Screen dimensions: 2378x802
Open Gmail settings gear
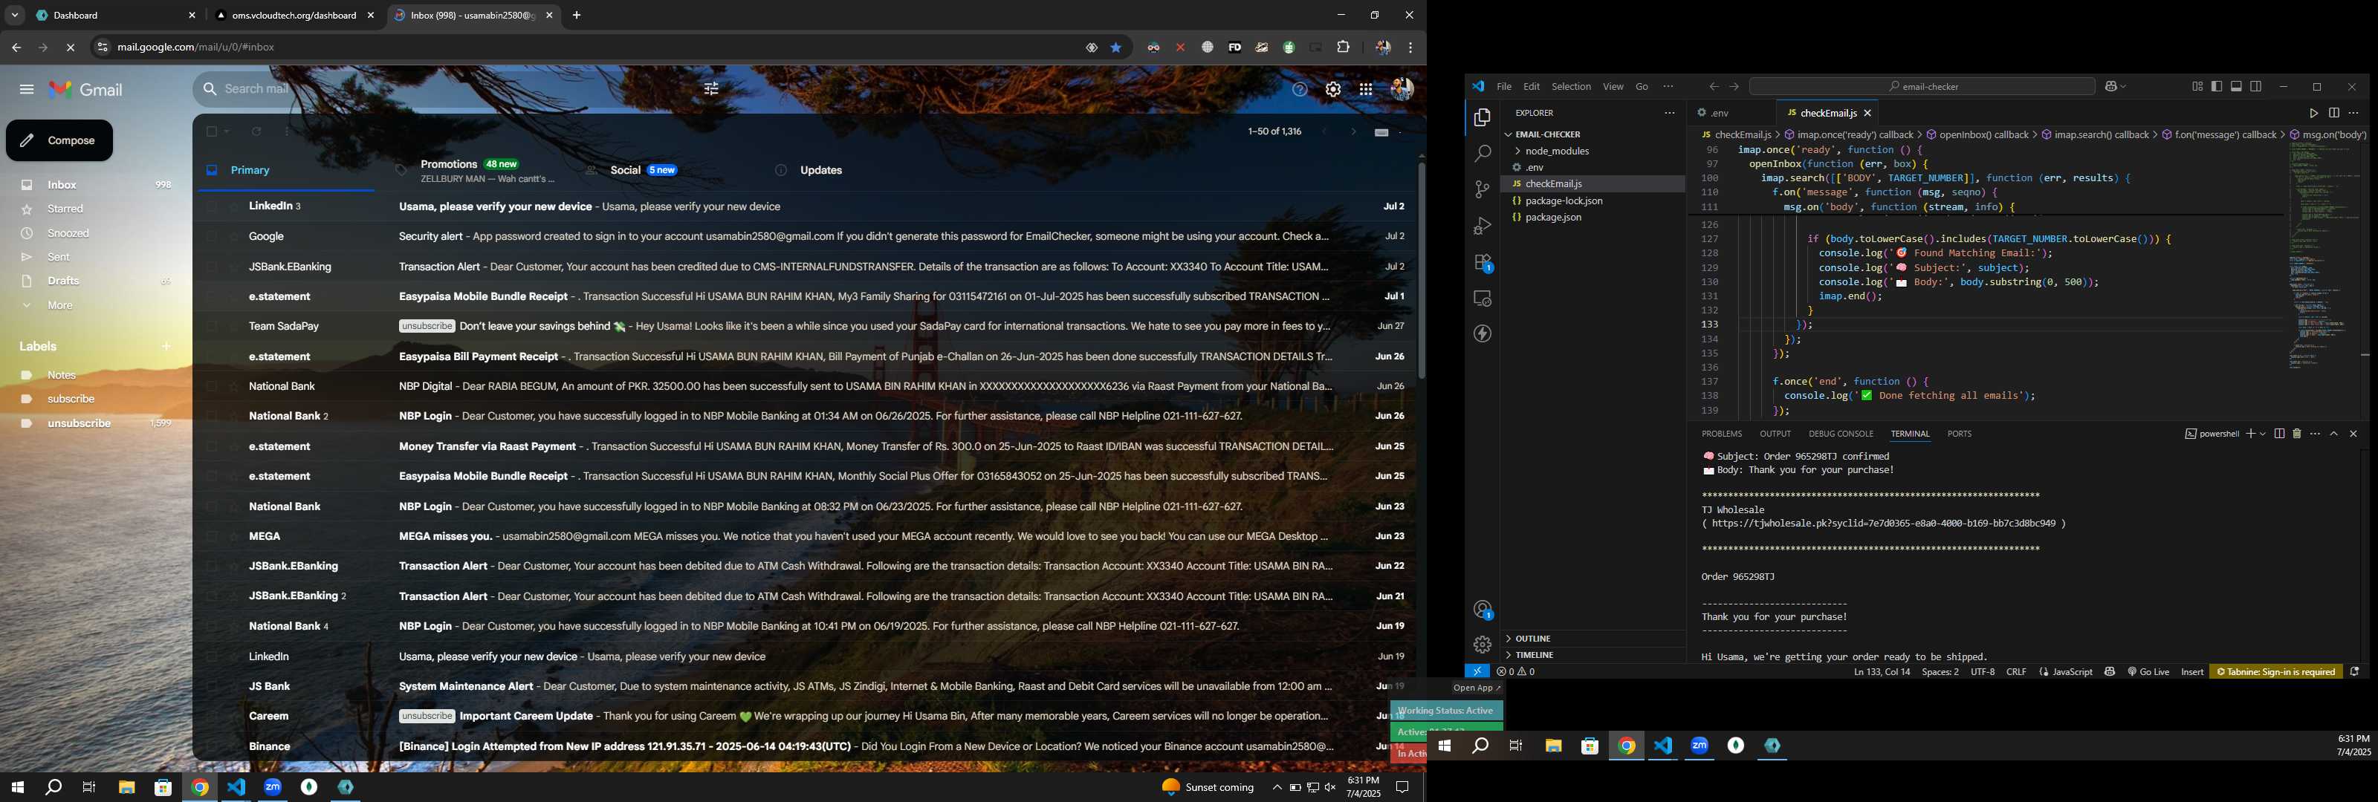[1333, 90]
